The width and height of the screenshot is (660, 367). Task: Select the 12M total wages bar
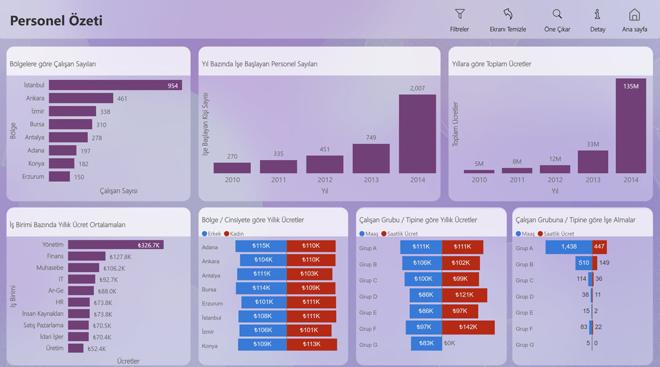pos(555,169)
